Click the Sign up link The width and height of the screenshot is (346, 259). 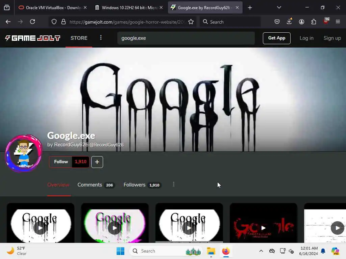(332, 38)
